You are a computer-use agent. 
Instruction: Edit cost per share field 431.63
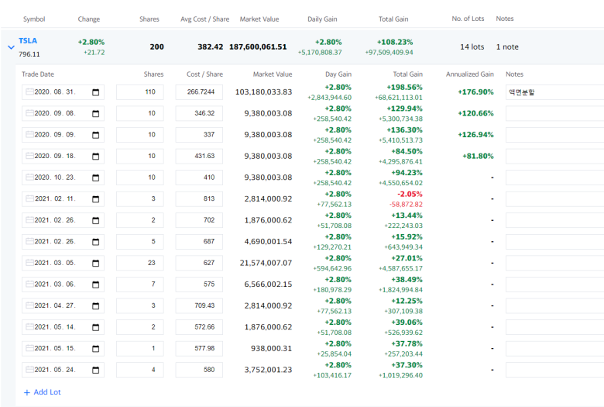point(199,157)
